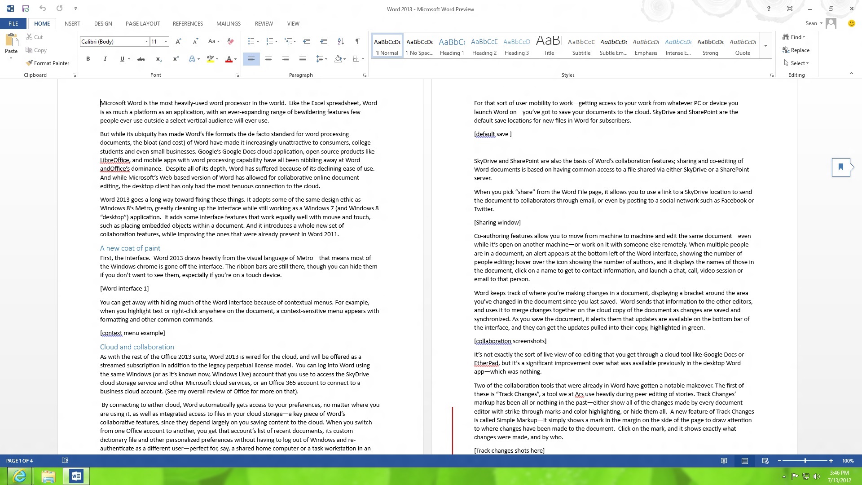The height and width of the screenshot is (485, 862).
Task: Toggle underline formatting
Action: 122,59
